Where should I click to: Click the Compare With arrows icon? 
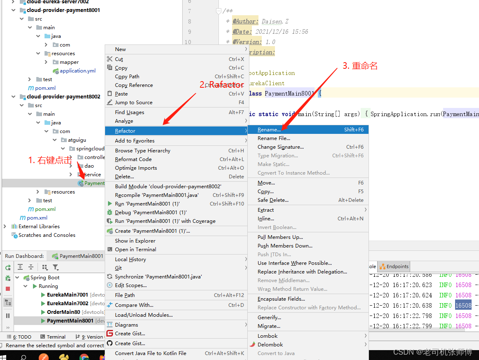(x=110, y=305)
